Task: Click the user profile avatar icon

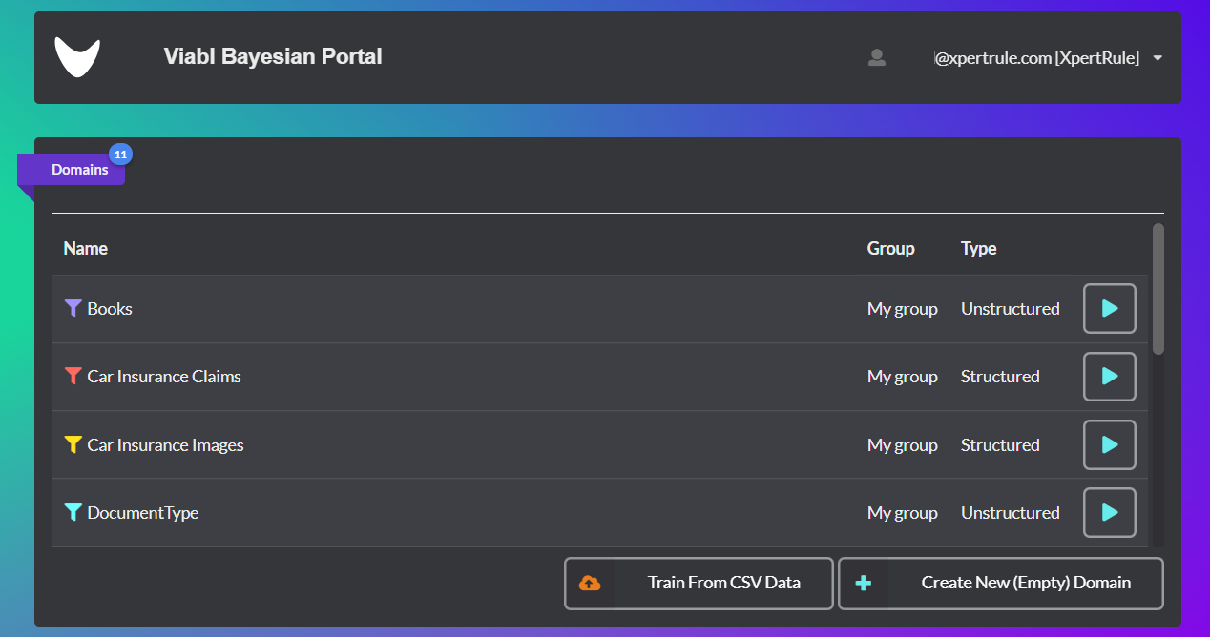Action: (876, 58)
